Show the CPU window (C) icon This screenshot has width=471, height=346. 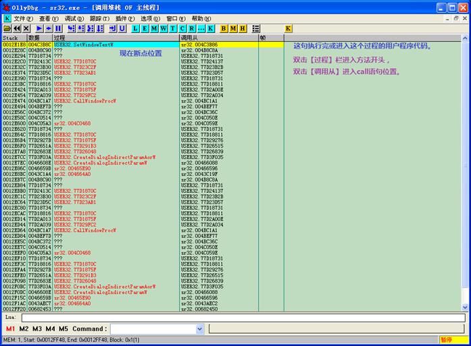coord(182,28)
